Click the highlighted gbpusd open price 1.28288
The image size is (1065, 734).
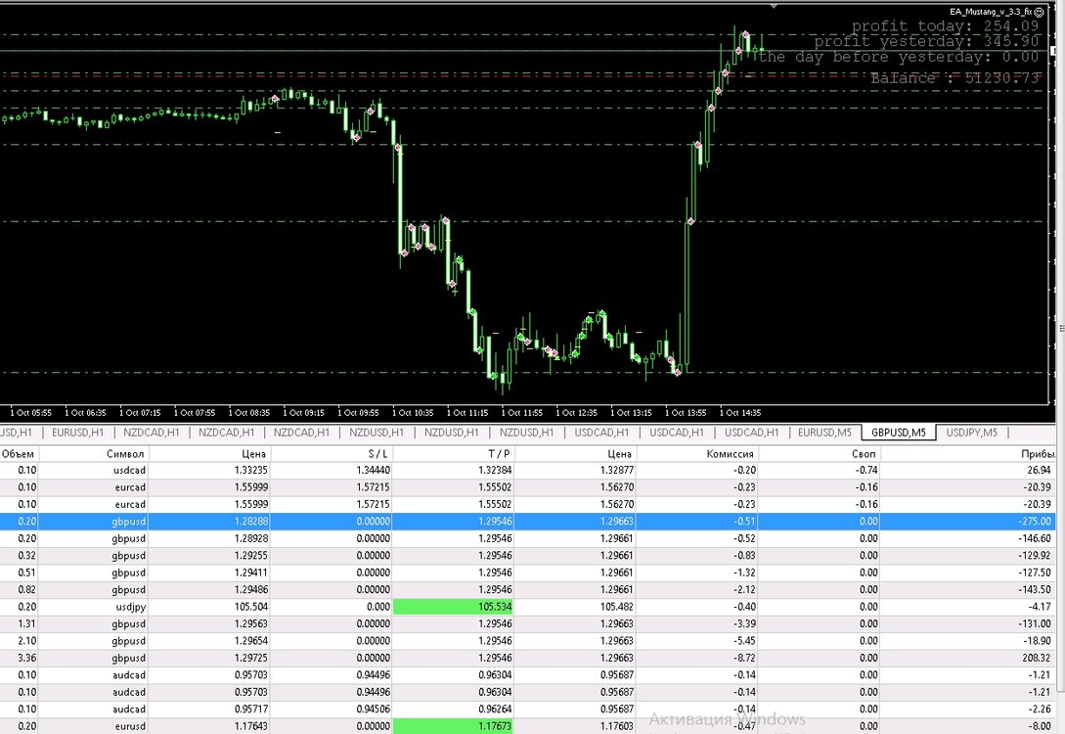coord(251,522)
